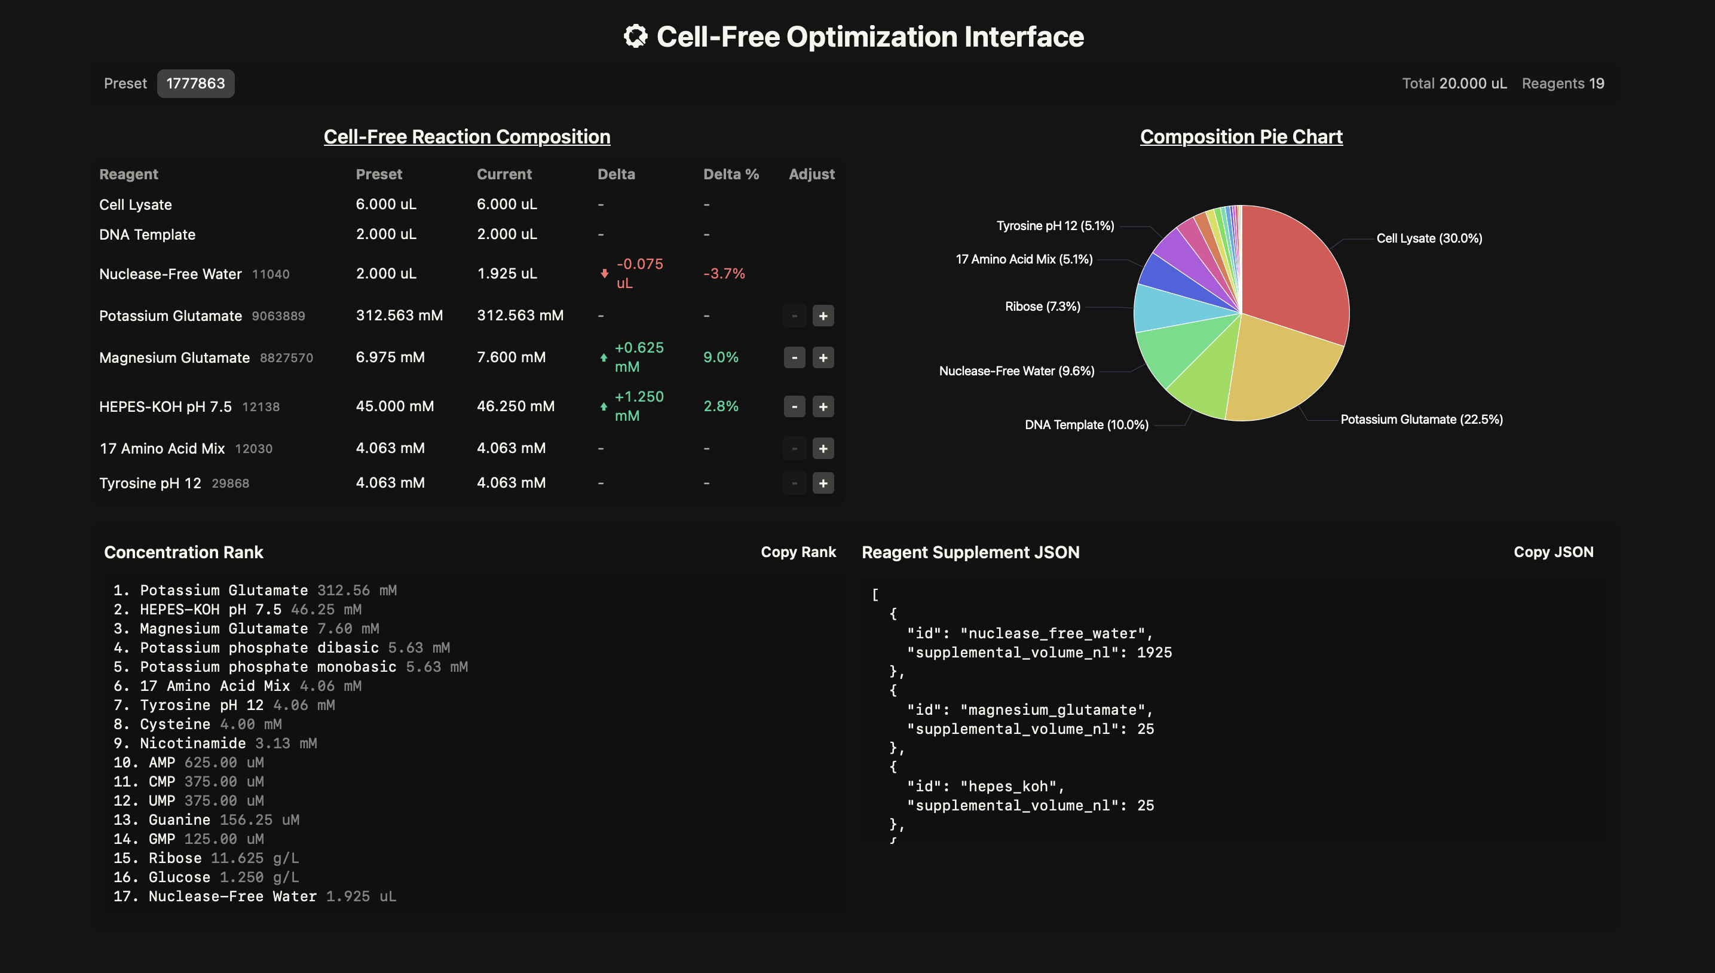Click the Reagent column header
This screenshot has height=973, width=1715.
(128, 175)
